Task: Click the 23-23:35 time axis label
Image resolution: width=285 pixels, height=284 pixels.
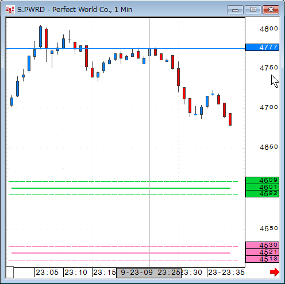Action: 226,273
